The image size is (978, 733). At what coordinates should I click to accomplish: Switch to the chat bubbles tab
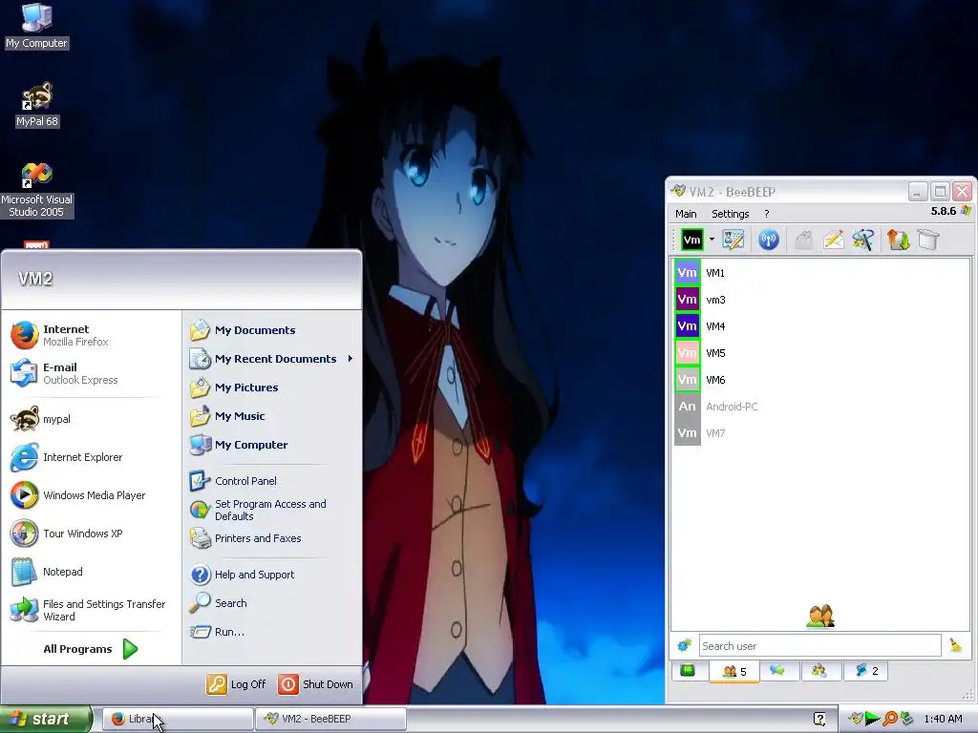(x=777, y=671)
